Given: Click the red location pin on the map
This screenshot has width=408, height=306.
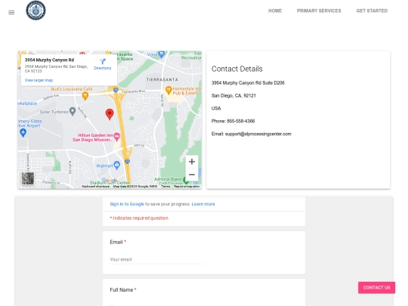Looking at the screenshot, I should pos(110,114).
